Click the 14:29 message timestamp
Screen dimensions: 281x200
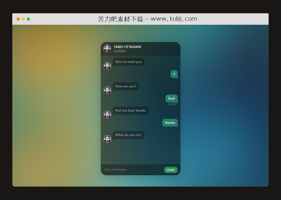[x=172, y=104]
